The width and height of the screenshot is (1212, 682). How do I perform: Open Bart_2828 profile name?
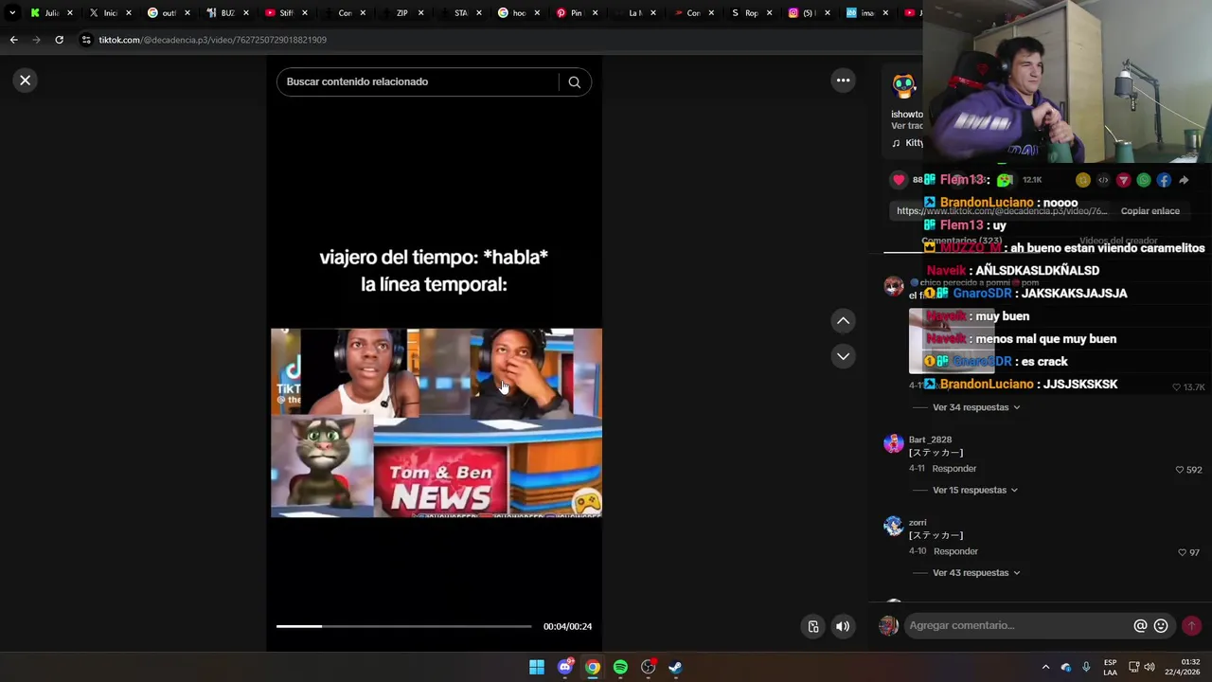(930, 440)
